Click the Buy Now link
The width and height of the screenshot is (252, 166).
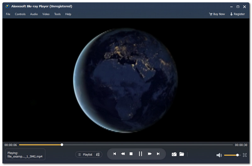click(217, 14)
